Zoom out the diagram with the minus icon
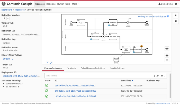 point(167,60)
